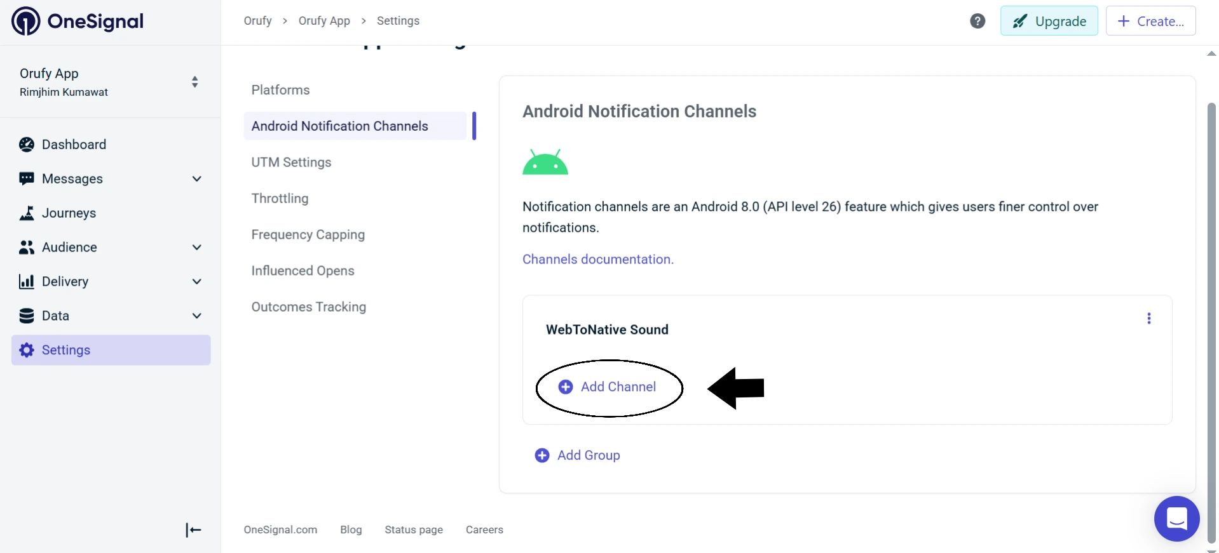Click the OneSignal logo icon
This screenshot has width=1219, height=553.
26,21
